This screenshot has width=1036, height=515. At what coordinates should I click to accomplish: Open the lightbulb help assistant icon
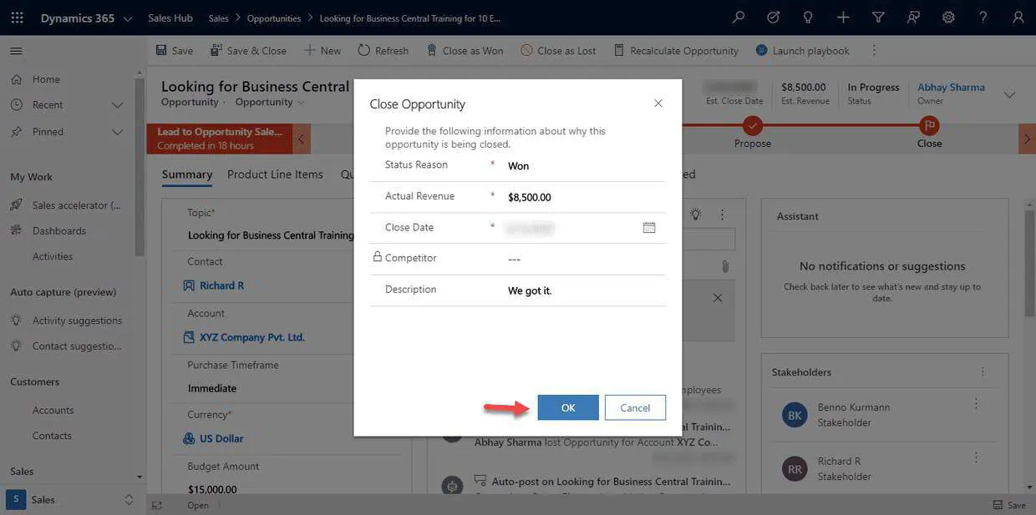click(808, 18)
